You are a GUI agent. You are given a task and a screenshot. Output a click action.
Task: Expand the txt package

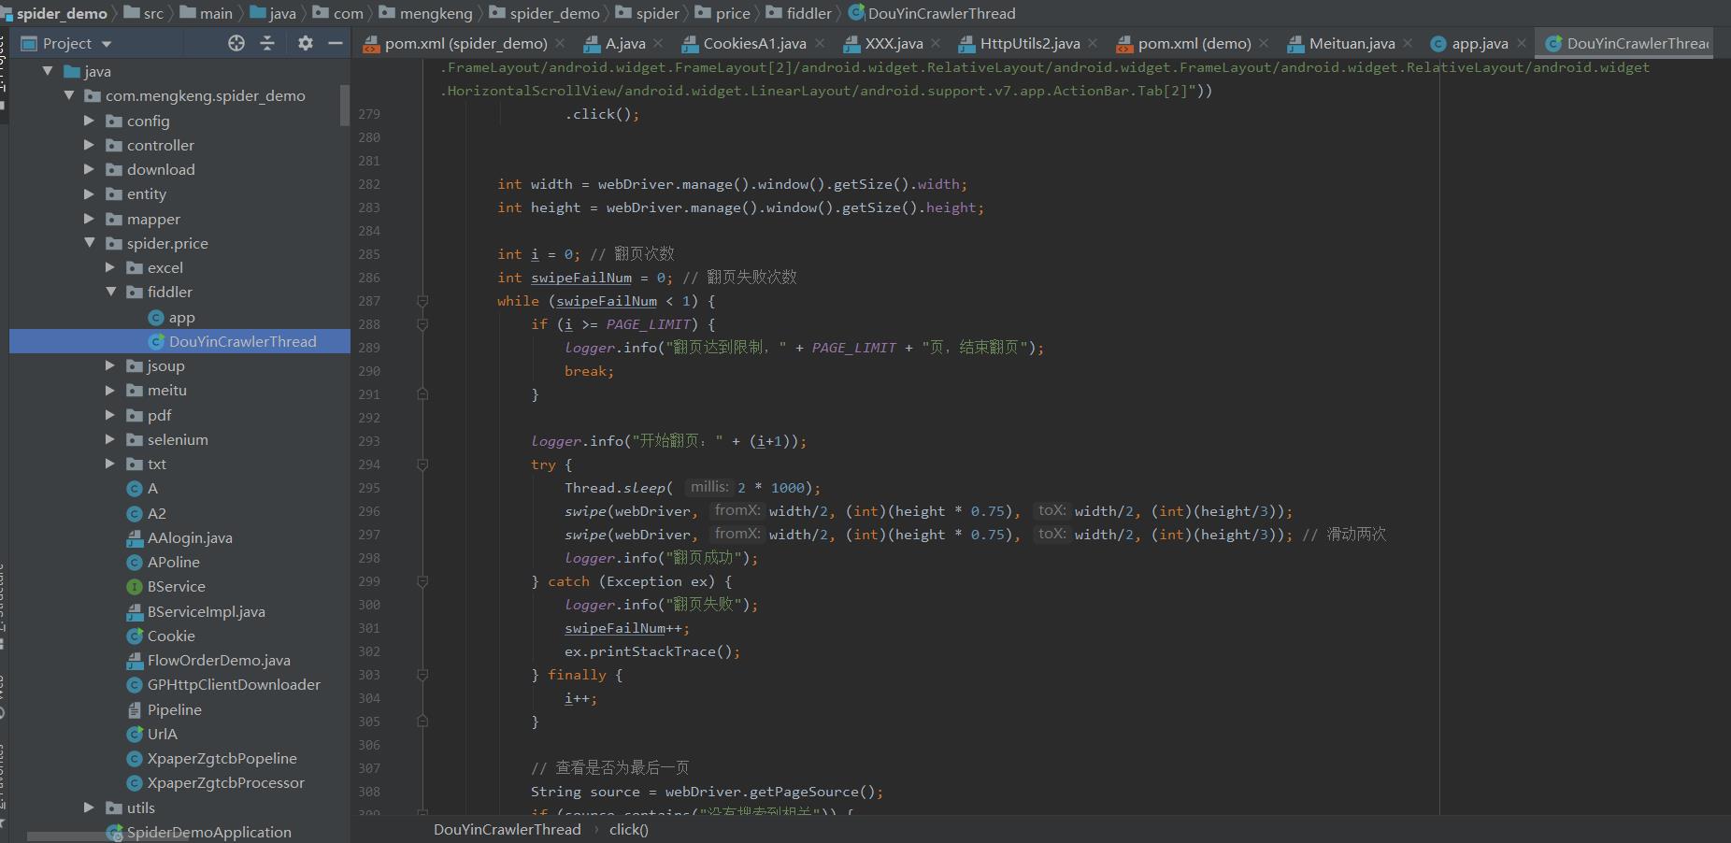[109, 464]
